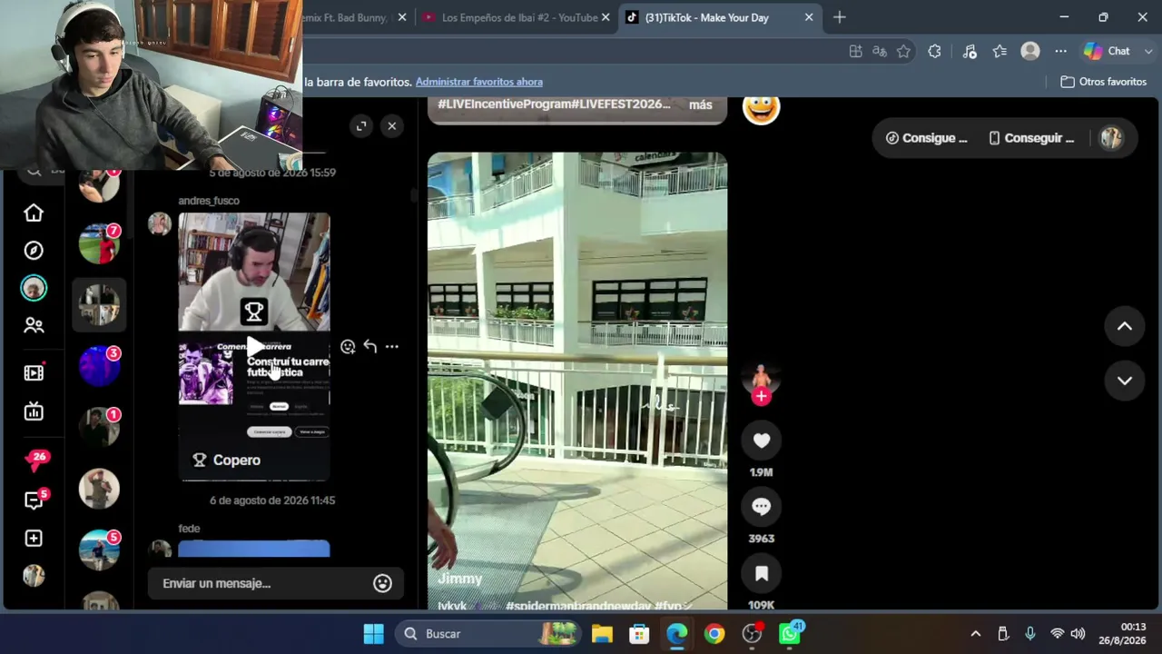
Task: Click Administrar favoritos ahora link
Action: 479,82
